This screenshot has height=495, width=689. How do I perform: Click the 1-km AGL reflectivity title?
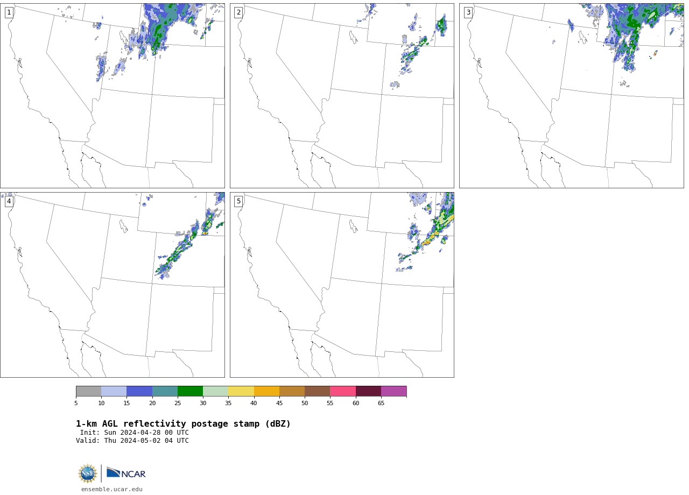pyautogui.click(x=183, y=424)
